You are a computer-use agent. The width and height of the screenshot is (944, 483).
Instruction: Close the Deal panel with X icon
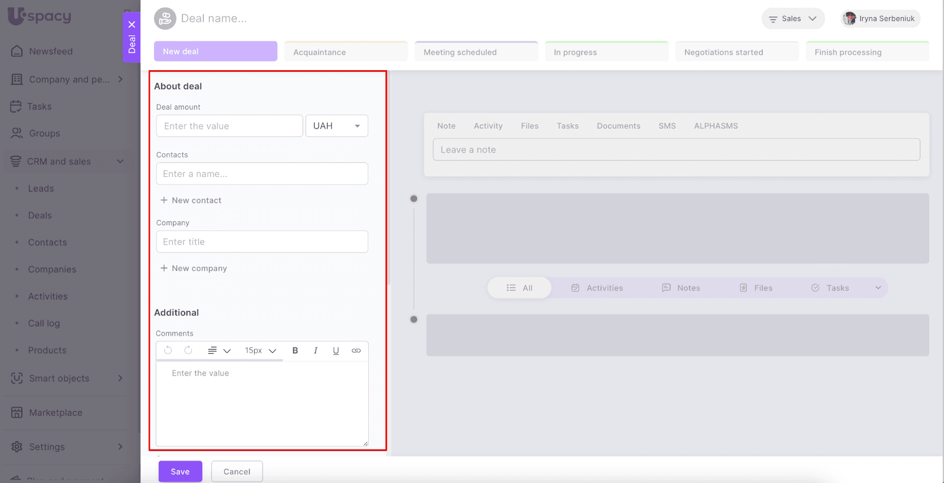[132, 25]
